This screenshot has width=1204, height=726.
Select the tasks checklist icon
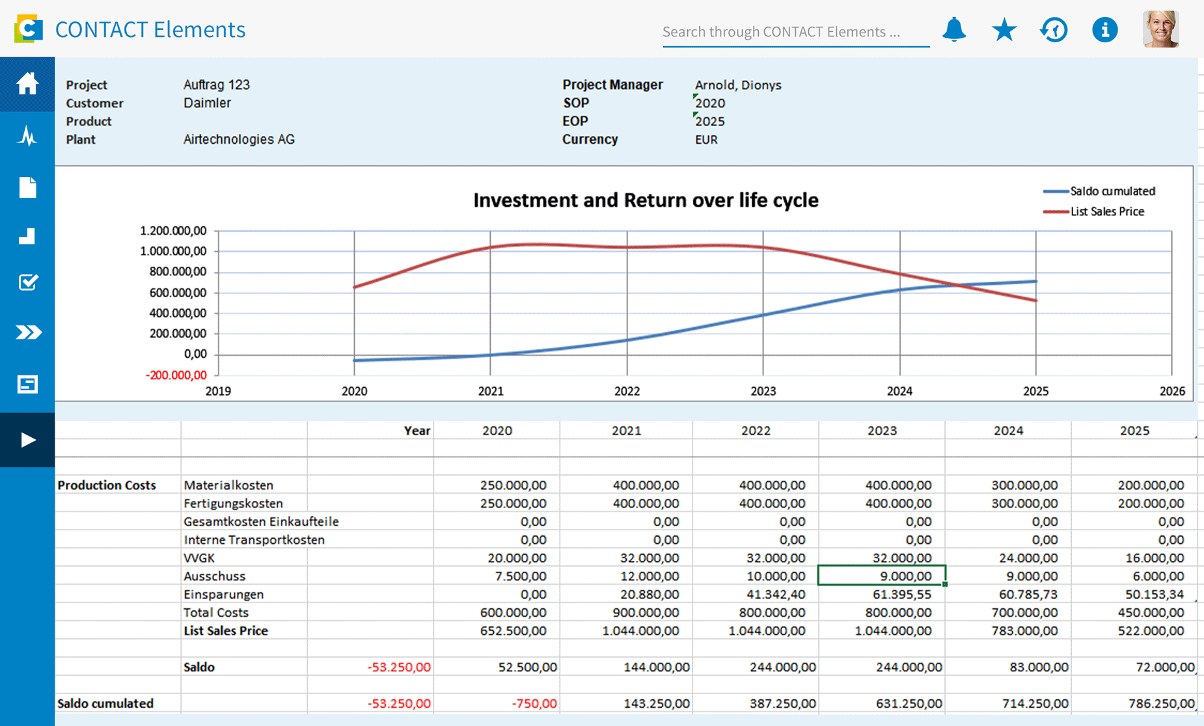pos(27,282)
